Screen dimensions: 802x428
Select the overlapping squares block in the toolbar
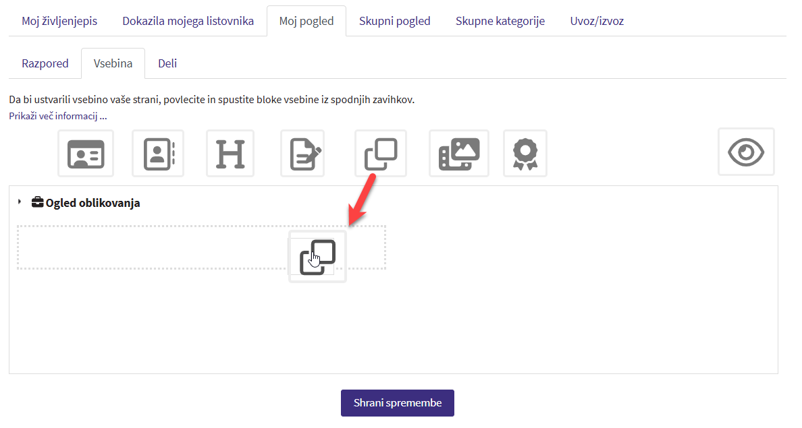[381, 154]
